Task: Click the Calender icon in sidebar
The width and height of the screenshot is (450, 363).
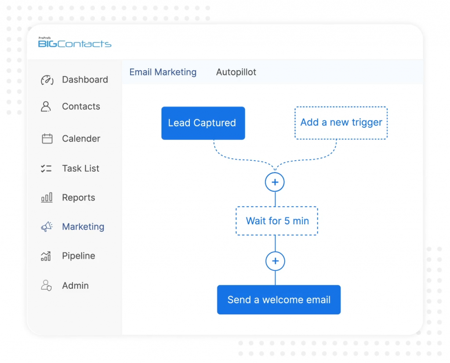Action: point(47,139)
